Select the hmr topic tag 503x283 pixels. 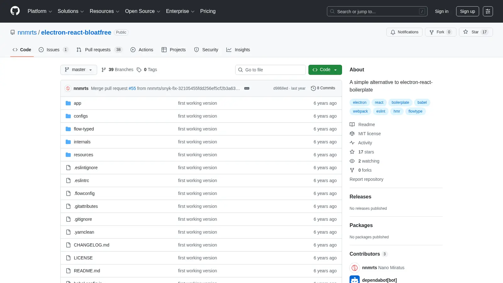[x=397, y=111]
